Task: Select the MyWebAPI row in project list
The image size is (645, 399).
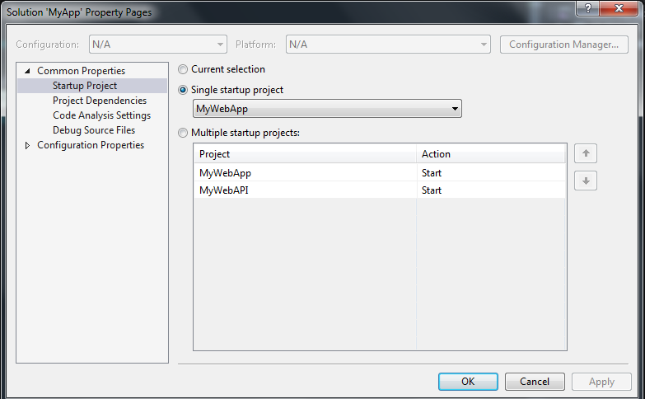Action: point(380,190)
